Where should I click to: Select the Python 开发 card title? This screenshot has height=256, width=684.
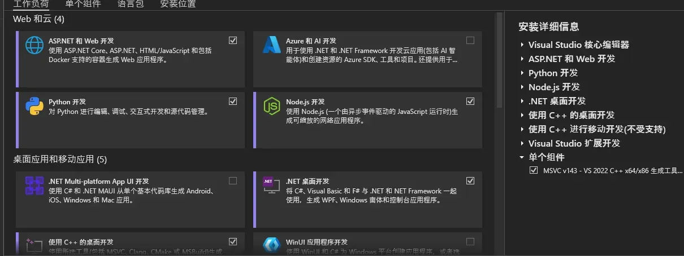(67, 101)
